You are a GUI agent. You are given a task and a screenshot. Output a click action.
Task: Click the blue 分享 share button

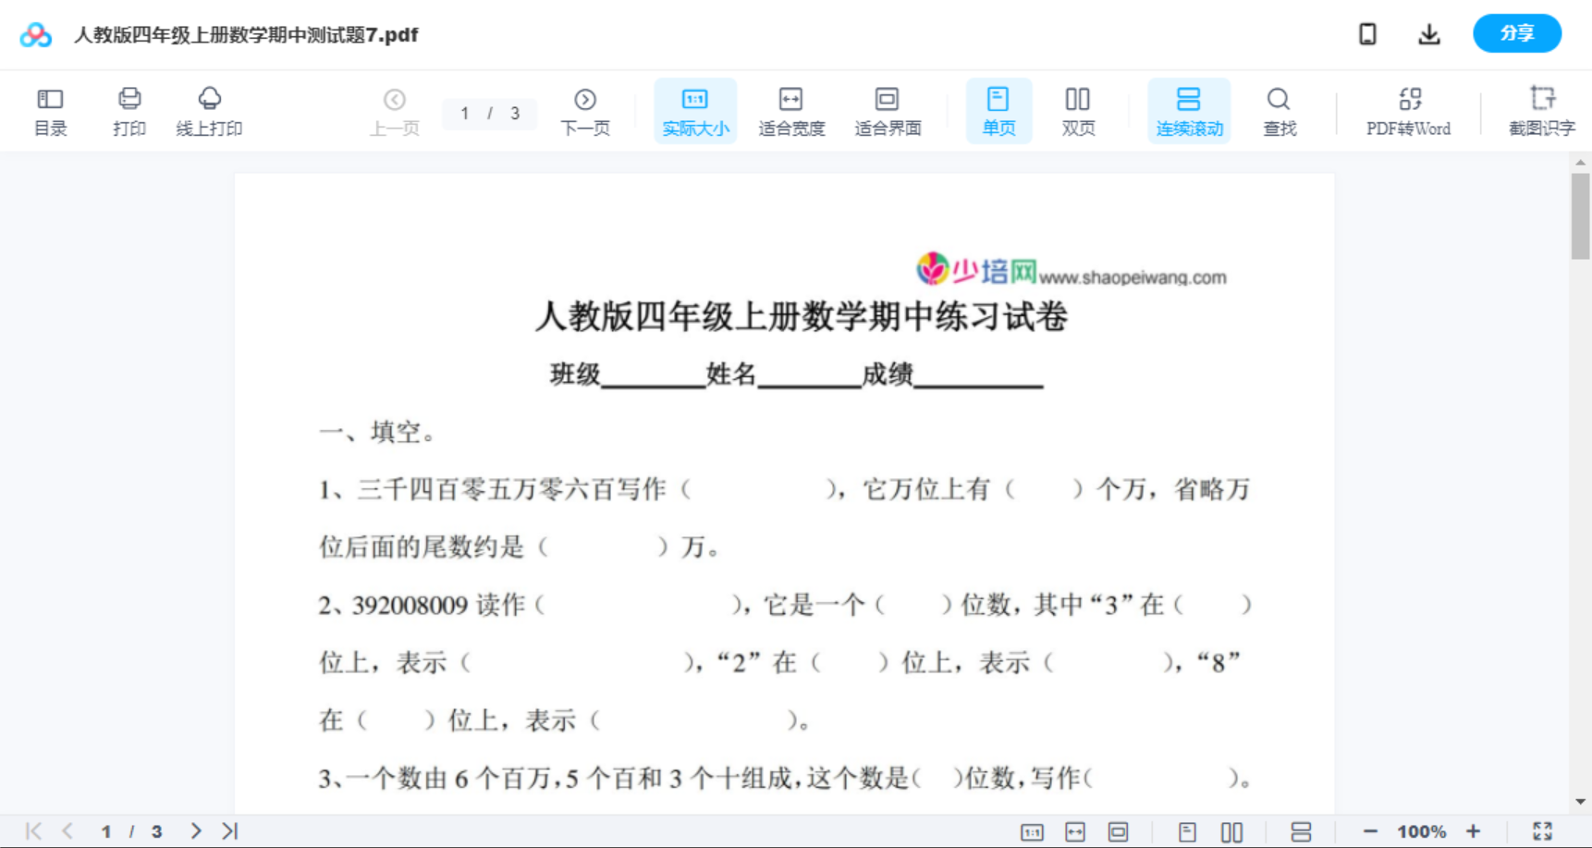[1516, 33]
